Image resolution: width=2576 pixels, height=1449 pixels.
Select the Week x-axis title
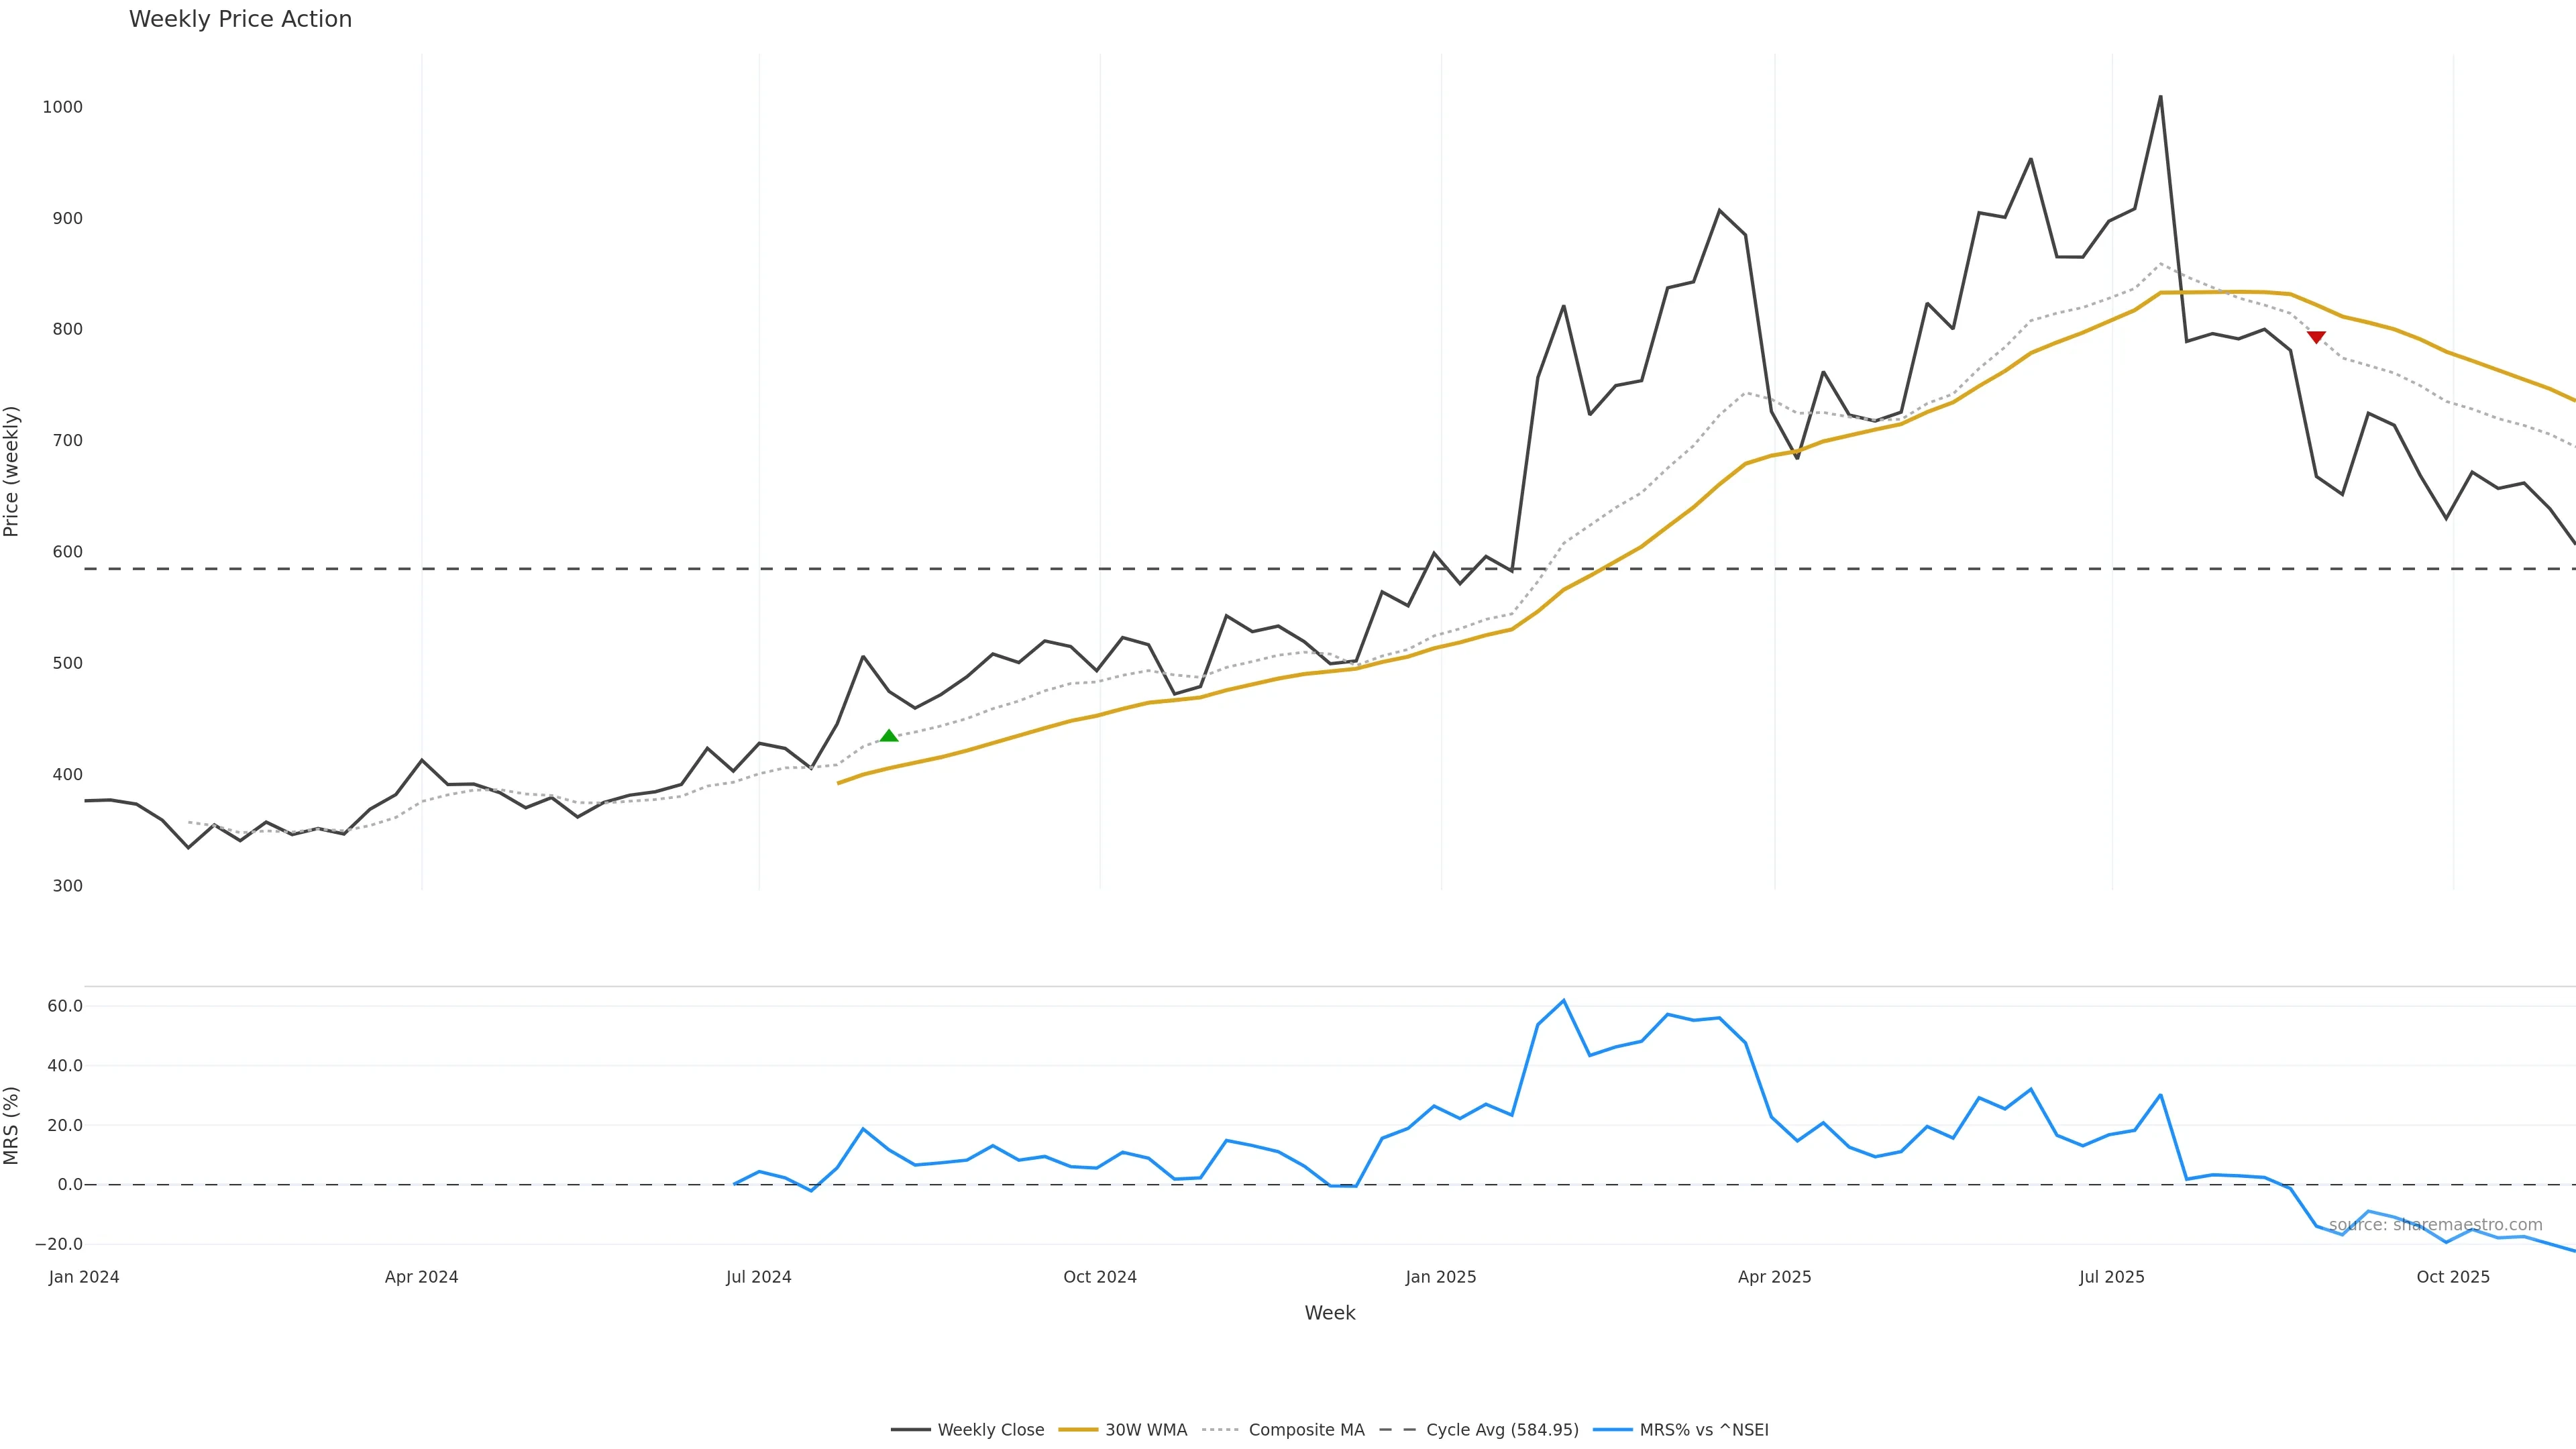pos(1329,1313)
